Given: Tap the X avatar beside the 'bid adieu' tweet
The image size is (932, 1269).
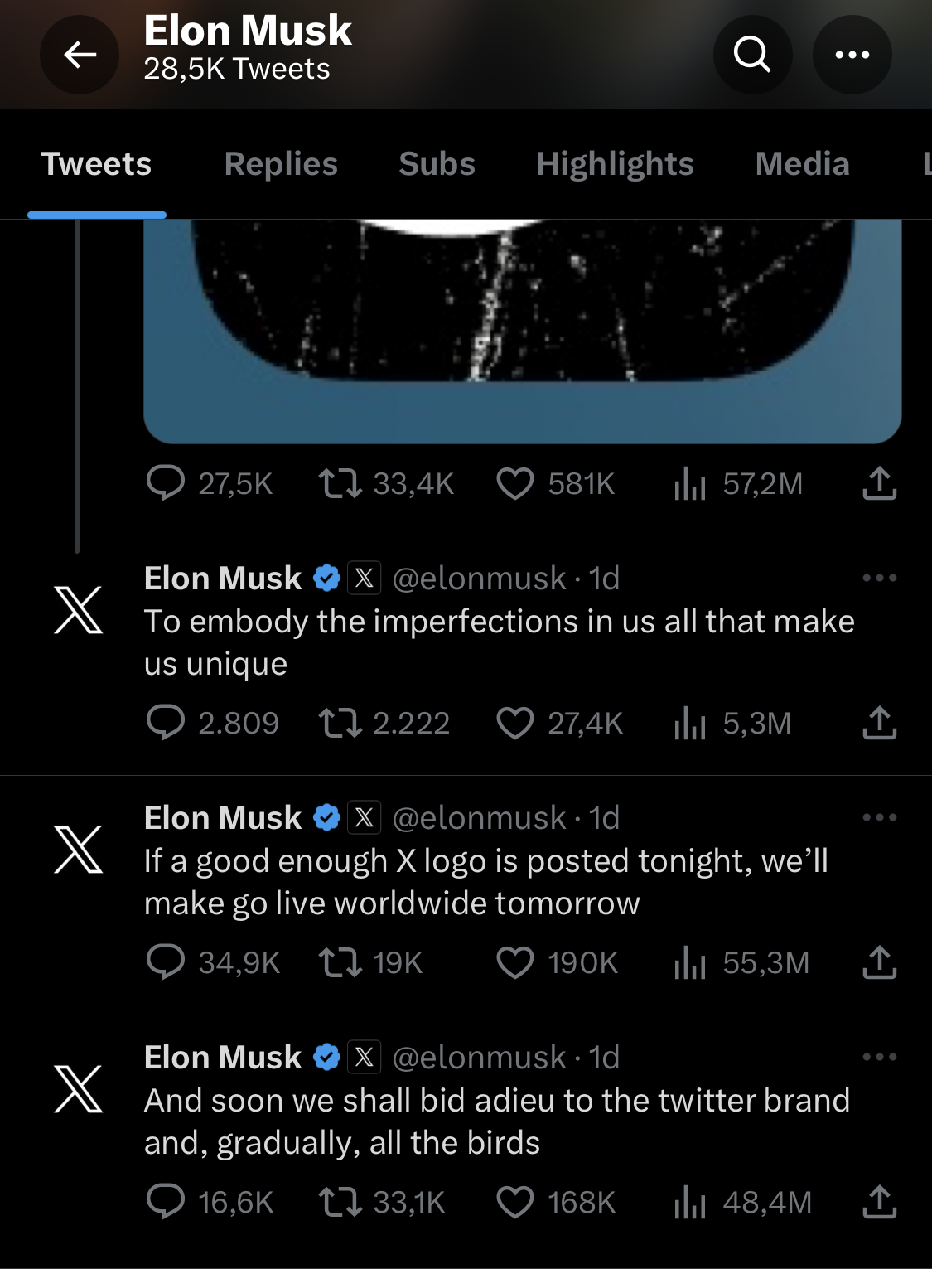Looking at the screenshot, I should click(x=79, y=1089).
